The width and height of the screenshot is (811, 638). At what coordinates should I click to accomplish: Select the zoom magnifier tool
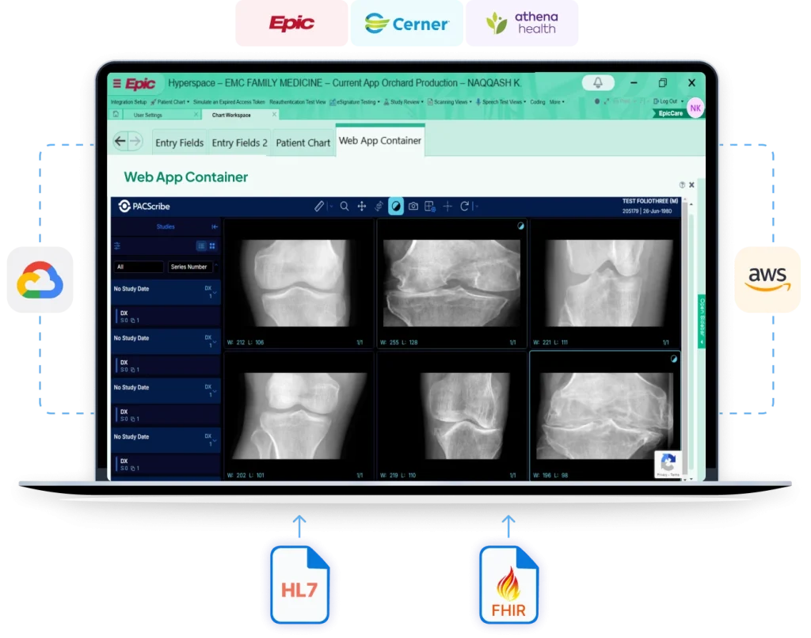(x=345, y=207)
